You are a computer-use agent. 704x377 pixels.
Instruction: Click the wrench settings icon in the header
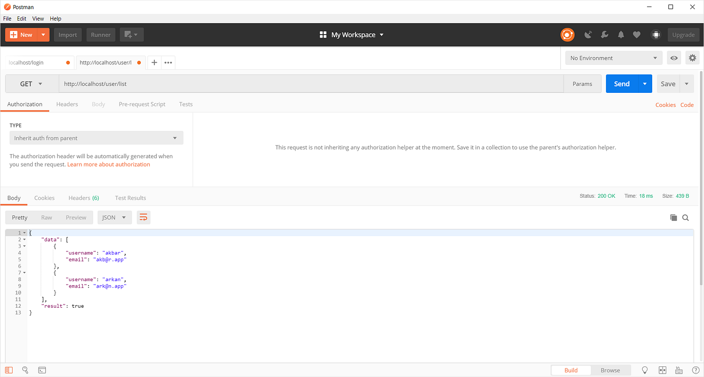(604, 35)
